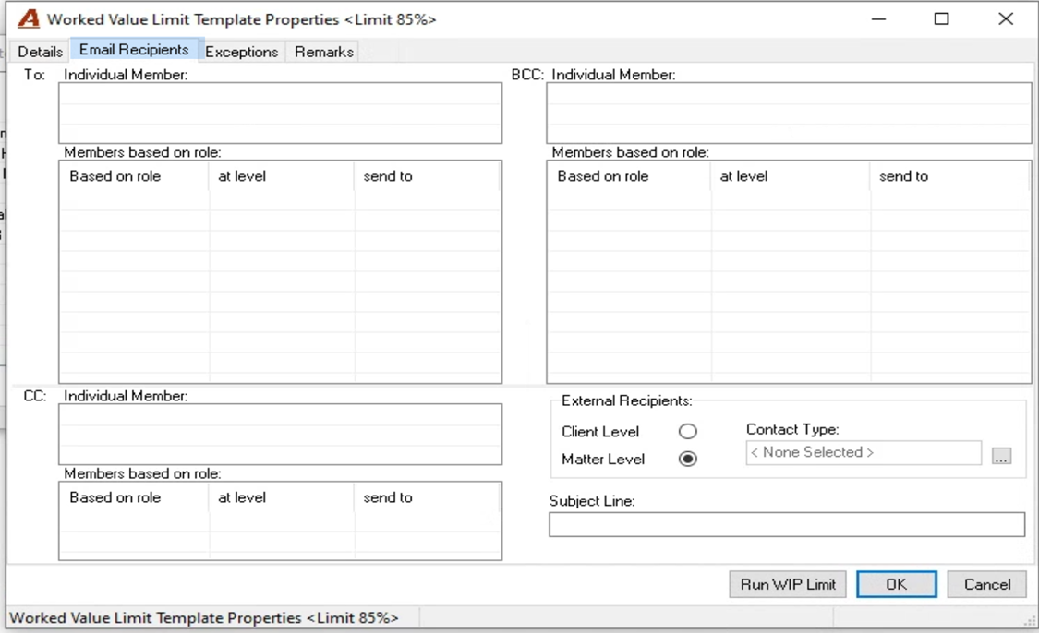
Task: Select the Client Level radio button
Action: 688,432
